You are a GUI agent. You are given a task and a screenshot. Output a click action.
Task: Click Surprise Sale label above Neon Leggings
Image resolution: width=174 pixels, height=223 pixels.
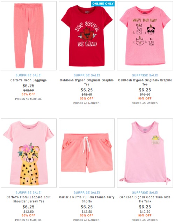[29, 75]
